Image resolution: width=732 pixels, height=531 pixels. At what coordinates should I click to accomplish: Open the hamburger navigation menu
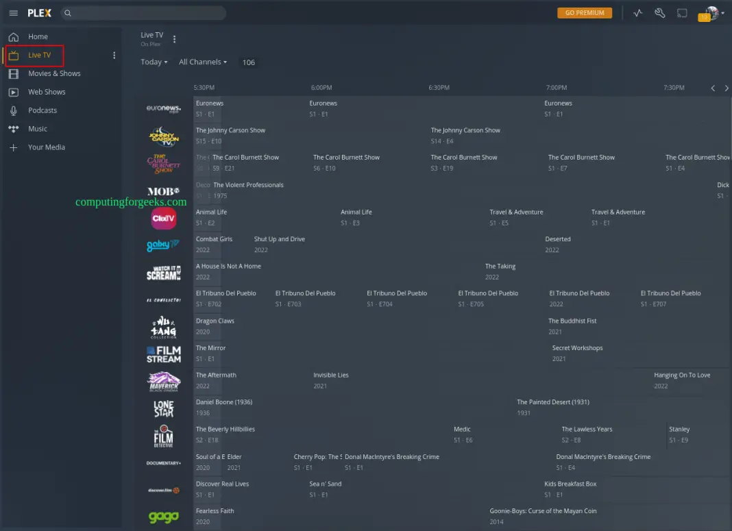point(13,12)
